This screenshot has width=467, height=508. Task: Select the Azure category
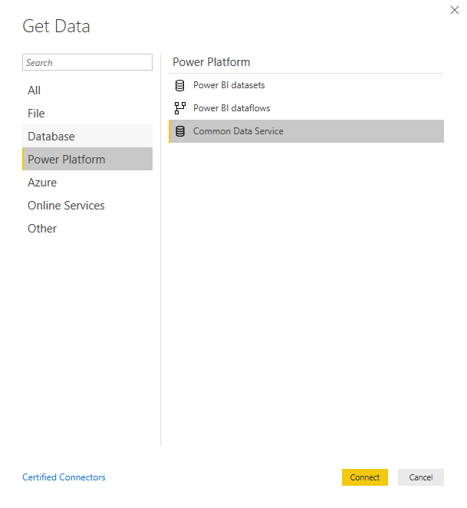point(87,182)
